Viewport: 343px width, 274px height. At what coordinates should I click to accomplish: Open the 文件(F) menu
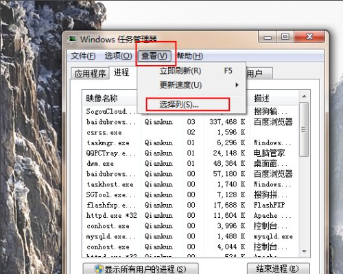[83, 56]
